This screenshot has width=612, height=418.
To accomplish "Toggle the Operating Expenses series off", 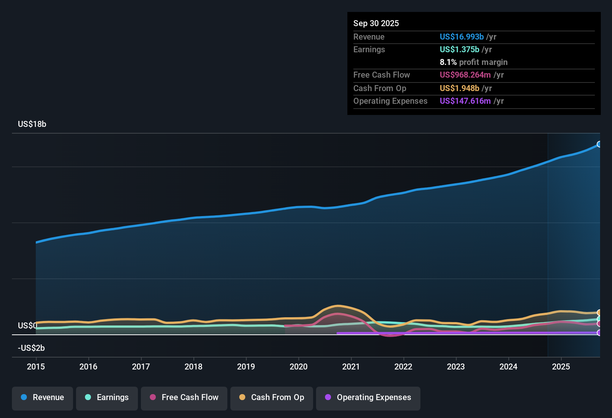I will tap(368, 398).
